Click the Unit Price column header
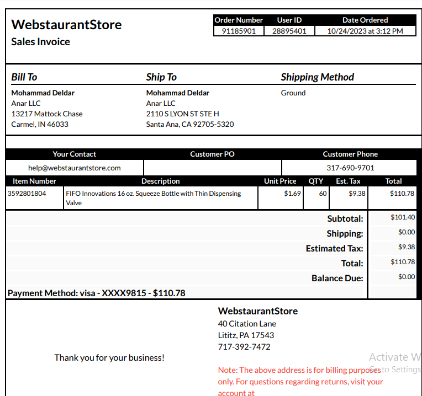Image resolution: width=422 pixels, height=396 pixels. pos(280,181)
